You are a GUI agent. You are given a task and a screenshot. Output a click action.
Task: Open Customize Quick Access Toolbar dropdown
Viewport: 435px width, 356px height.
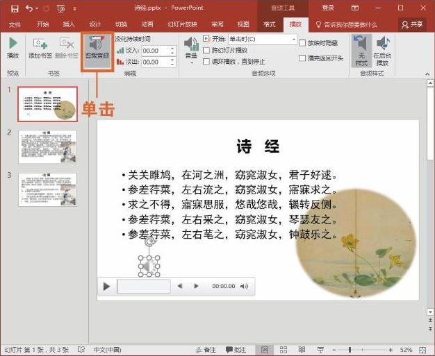click(74, 8)
